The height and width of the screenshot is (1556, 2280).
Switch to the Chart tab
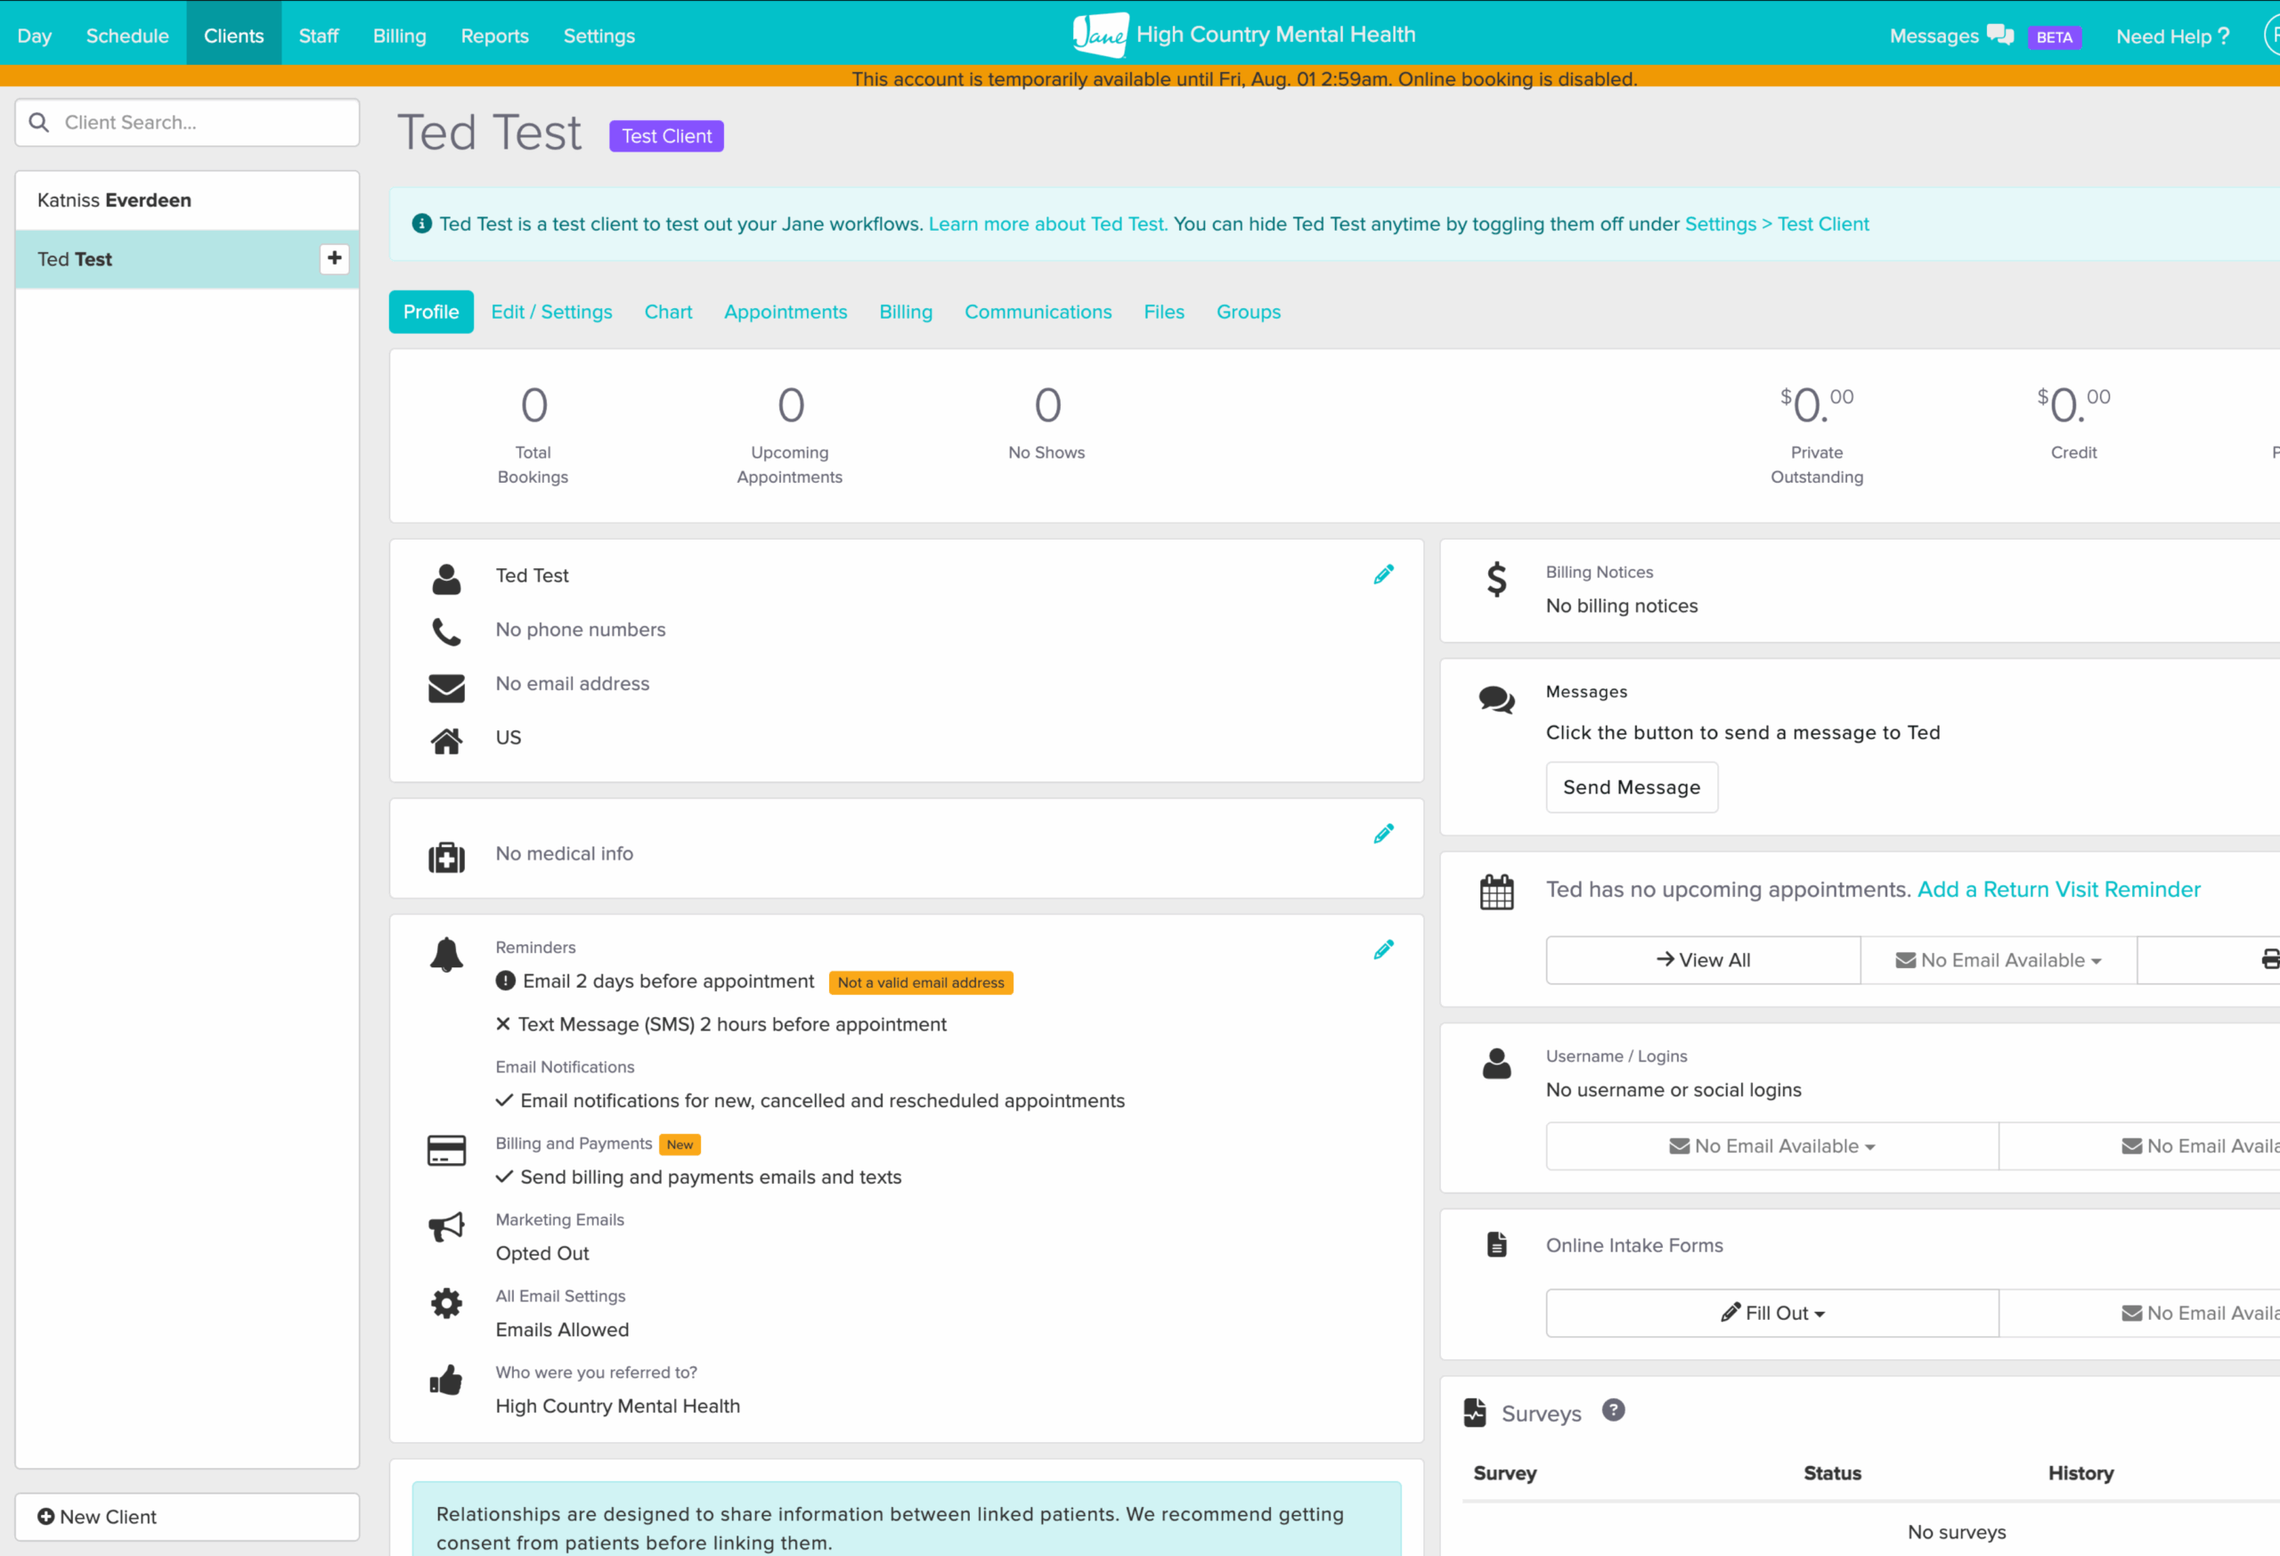click(x=668, y=312)
